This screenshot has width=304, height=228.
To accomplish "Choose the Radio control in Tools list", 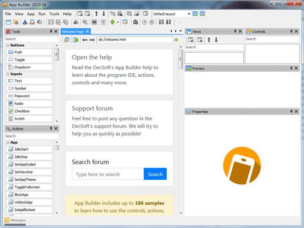I will (29, 104).
